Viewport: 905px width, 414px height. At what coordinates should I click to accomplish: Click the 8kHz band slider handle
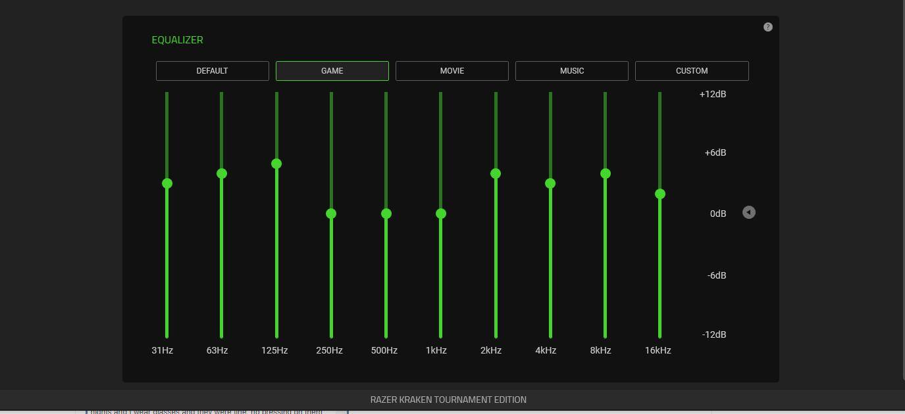[606, 173]
